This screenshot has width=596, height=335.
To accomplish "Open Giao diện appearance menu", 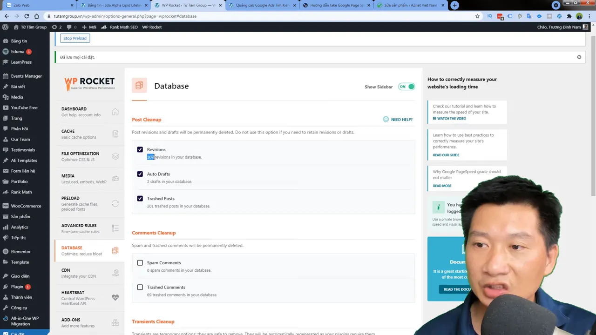I will (20, 276).
